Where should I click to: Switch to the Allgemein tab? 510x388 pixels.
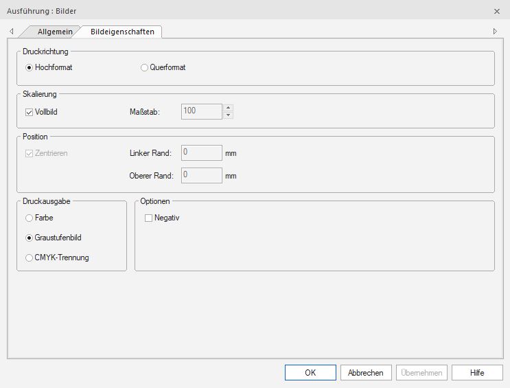pos(54,32)
